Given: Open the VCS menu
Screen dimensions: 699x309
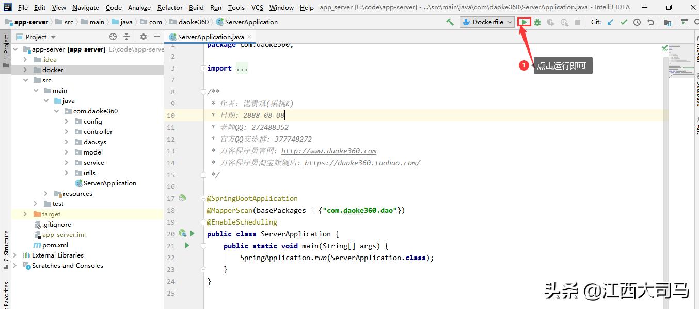Looking at the screenshot, I should 256,7.
